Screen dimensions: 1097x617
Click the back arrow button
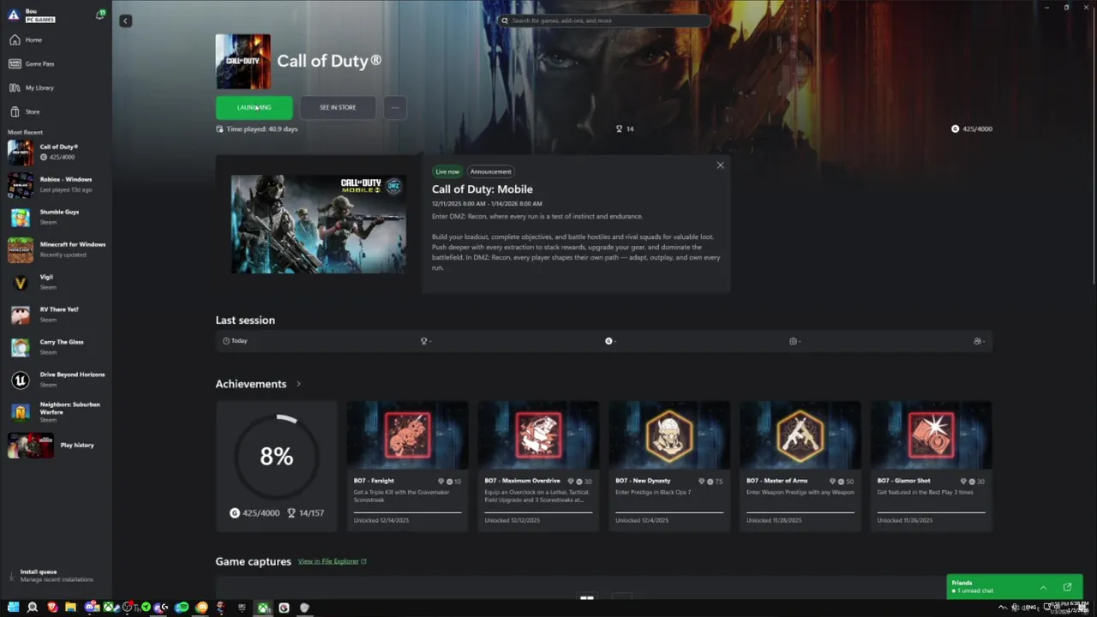(125, 21)
